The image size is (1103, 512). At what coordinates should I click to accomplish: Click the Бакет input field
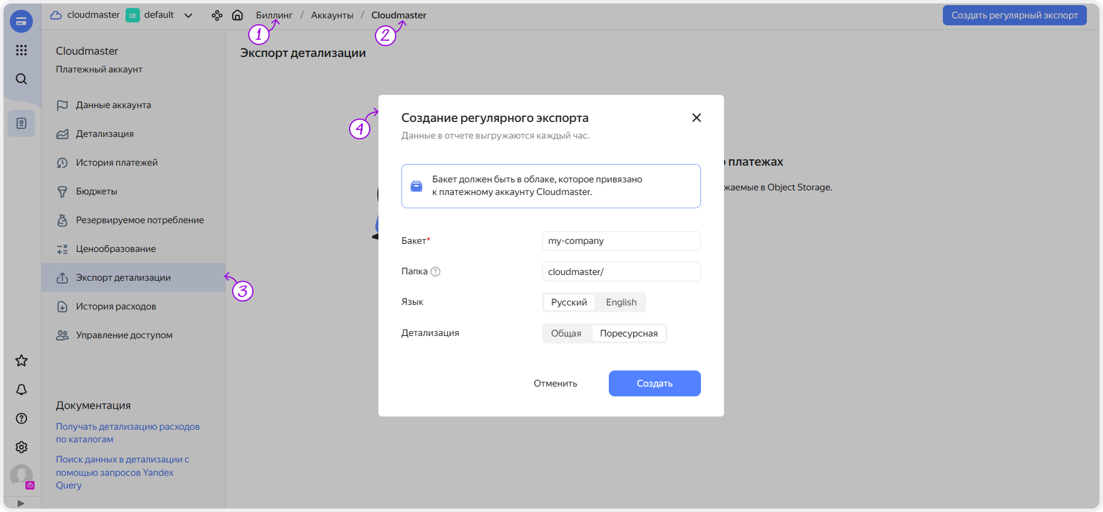[x=621, y=241]
